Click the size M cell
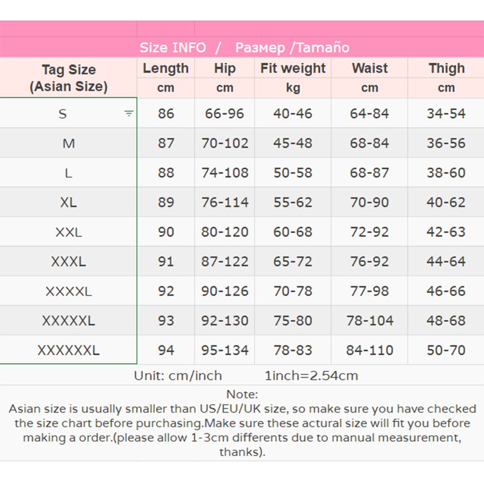484x484 pixels. [x=68, y=143]
